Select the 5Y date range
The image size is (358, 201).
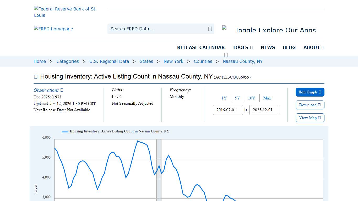237,98
